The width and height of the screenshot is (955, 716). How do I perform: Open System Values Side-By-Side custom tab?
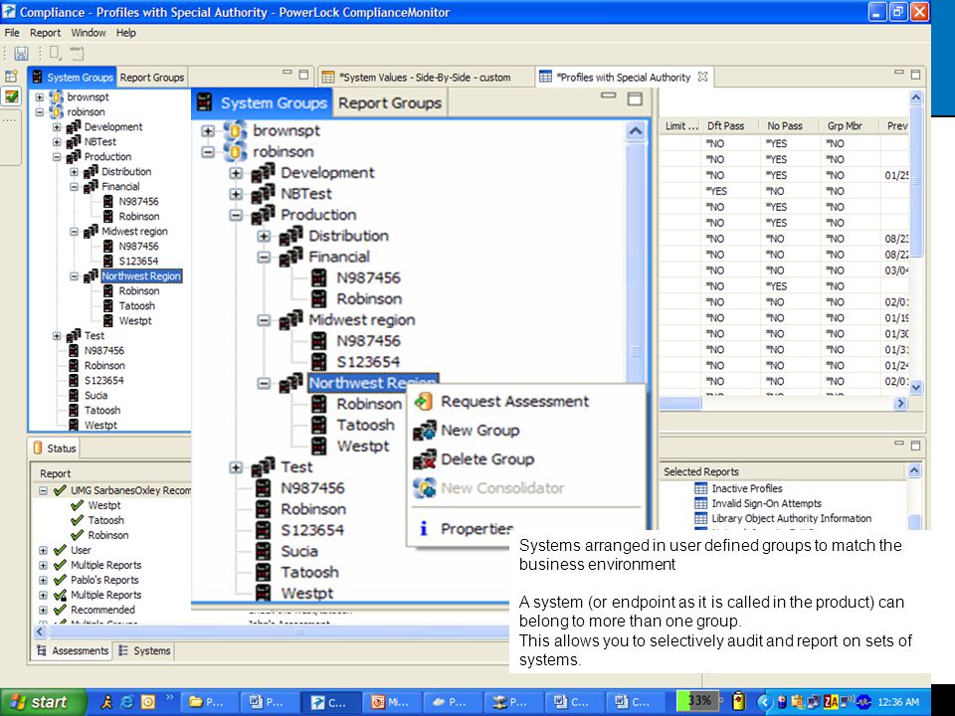pos(425,78)
